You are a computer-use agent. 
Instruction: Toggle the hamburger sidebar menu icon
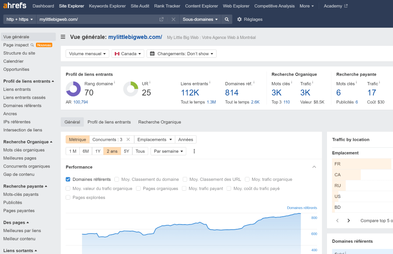[63, 37]
